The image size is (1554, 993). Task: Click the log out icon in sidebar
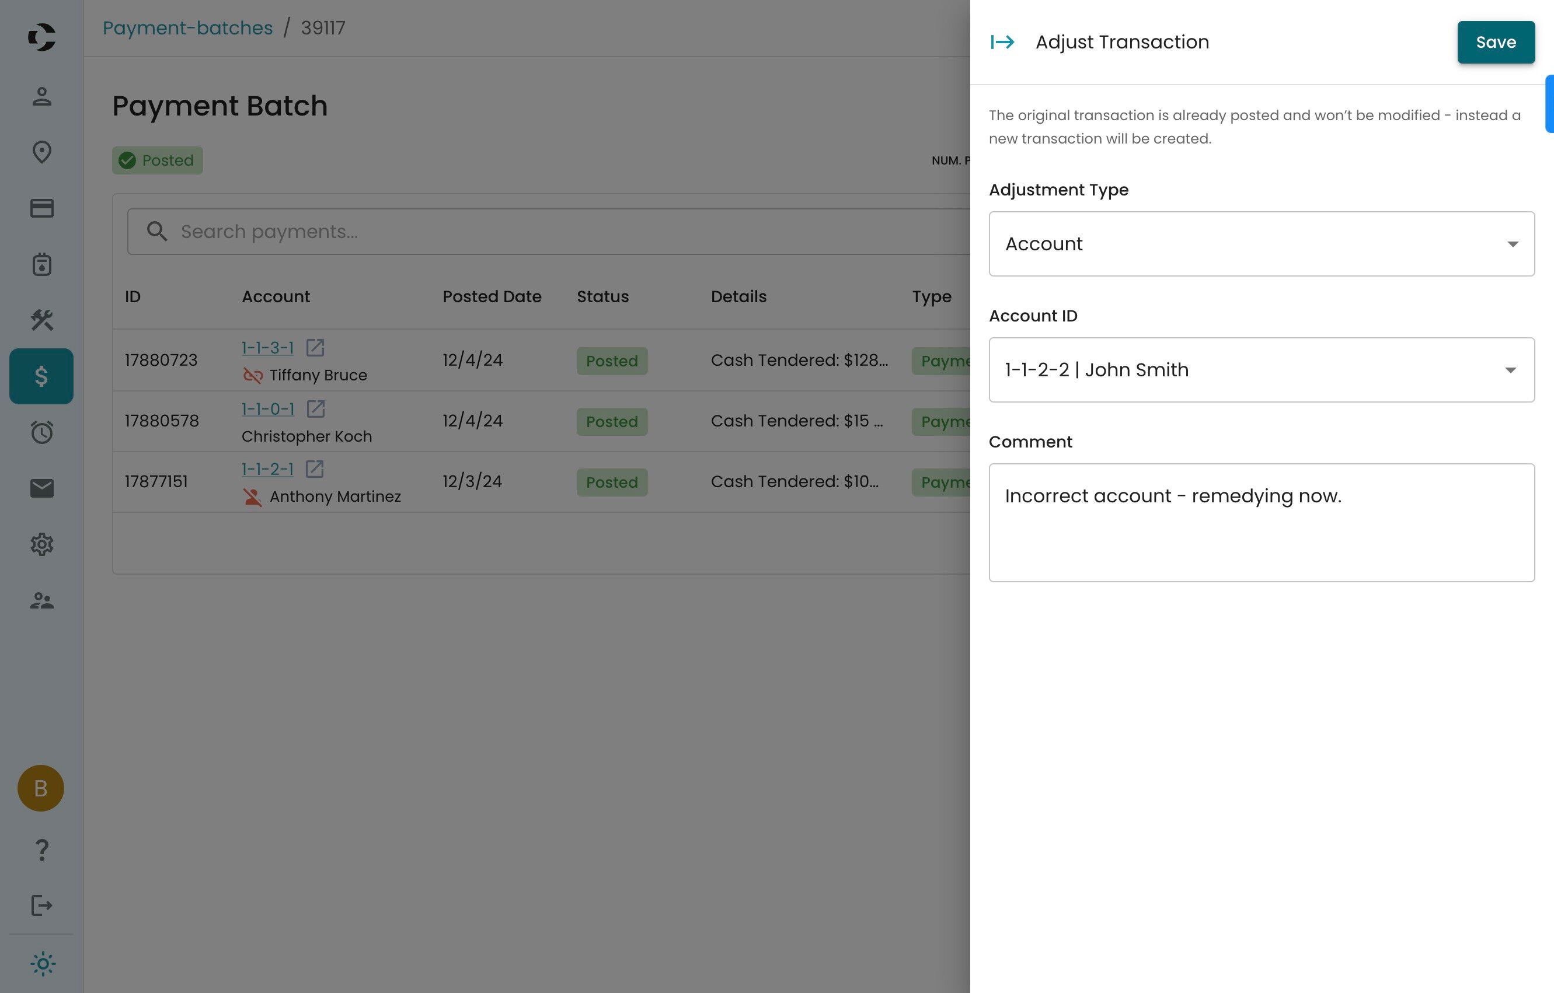42,905
